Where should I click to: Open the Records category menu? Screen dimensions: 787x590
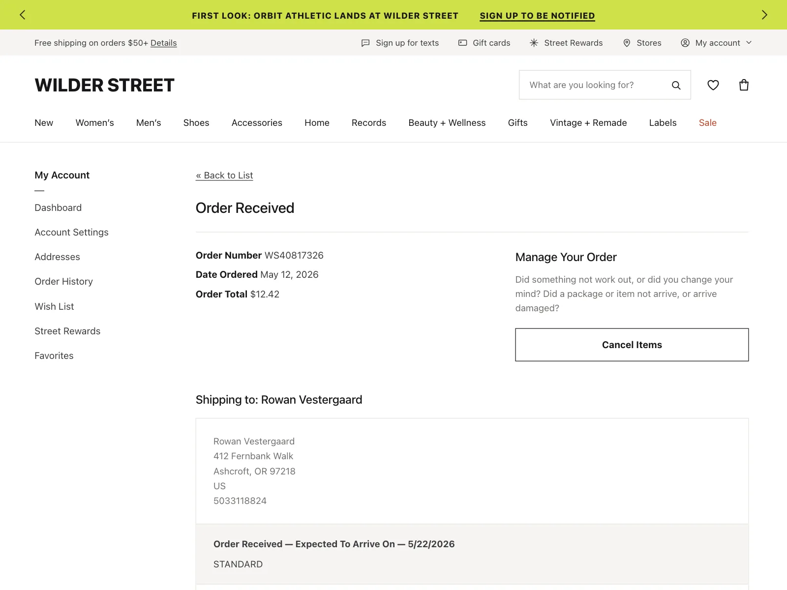coord(369,123)
